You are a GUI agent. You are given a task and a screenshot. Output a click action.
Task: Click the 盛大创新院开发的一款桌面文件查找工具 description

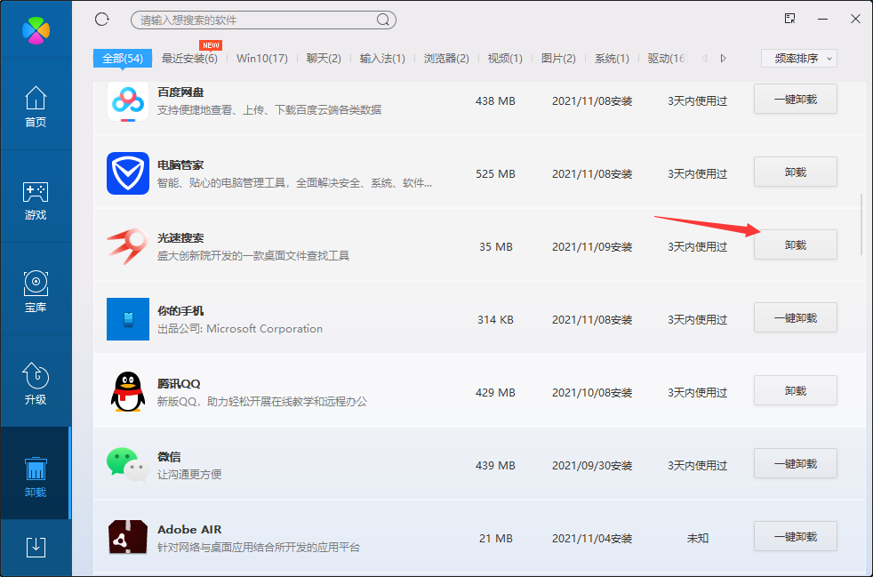click(253, 256)
